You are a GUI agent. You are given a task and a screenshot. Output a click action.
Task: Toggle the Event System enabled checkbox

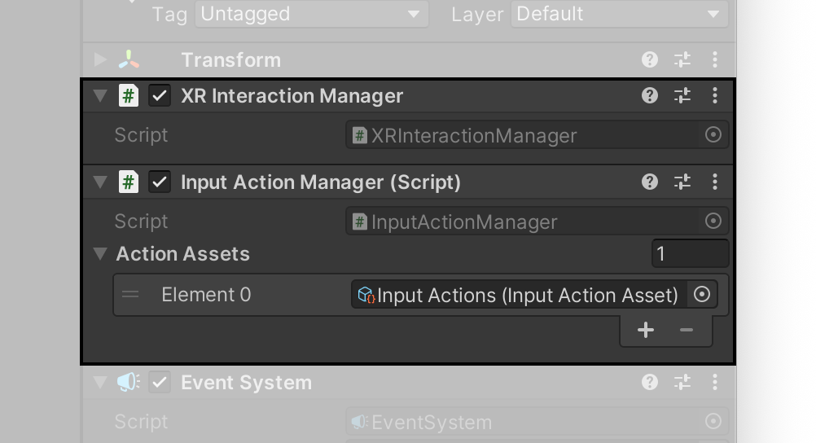tap(160, 383)
